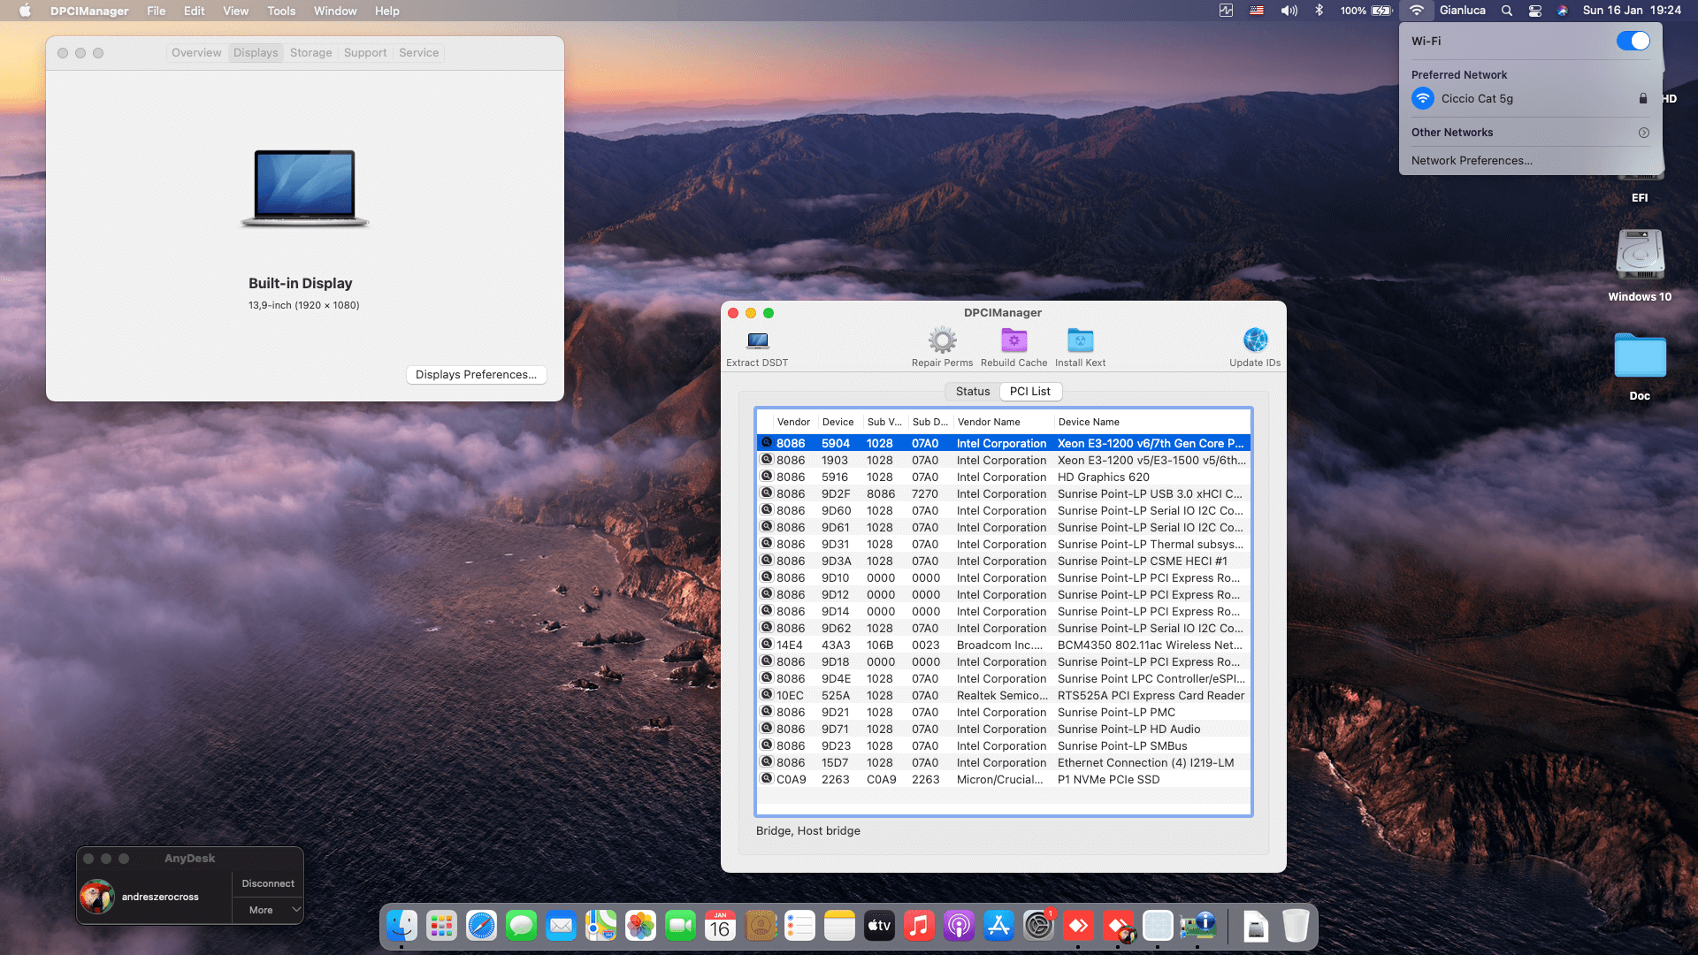
Task: Open the More dropdown in AnyDesk
Action: point(268,910)
